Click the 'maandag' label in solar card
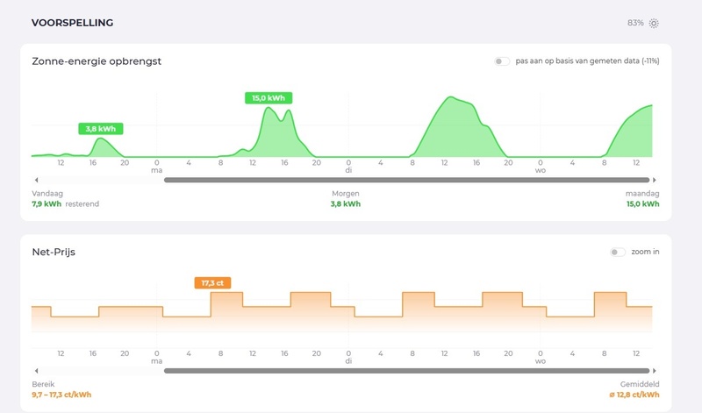Screen dimensions: 702x413 coord(642,194)
